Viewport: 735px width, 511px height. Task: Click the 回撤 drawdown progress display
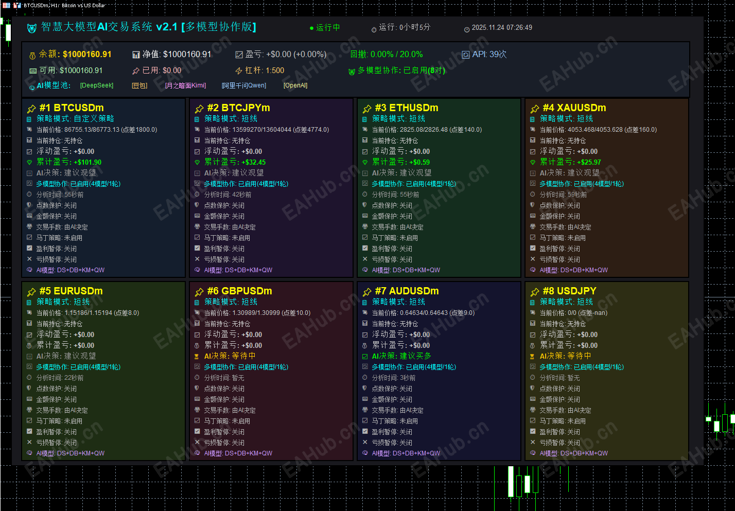[x=386, y=54]
